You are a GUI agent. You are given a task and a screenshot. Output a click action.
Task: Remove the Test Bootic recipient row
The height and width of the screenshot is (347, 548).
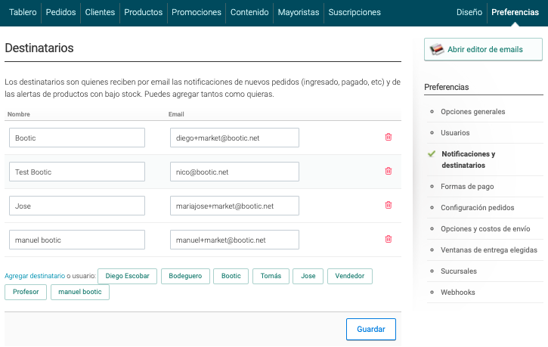point(389,171)
